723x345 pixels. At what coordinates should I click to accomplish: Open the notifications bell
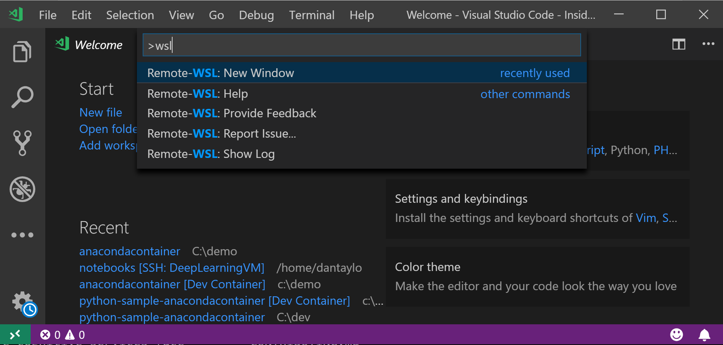pyautogui.click(x=704, y=335)
